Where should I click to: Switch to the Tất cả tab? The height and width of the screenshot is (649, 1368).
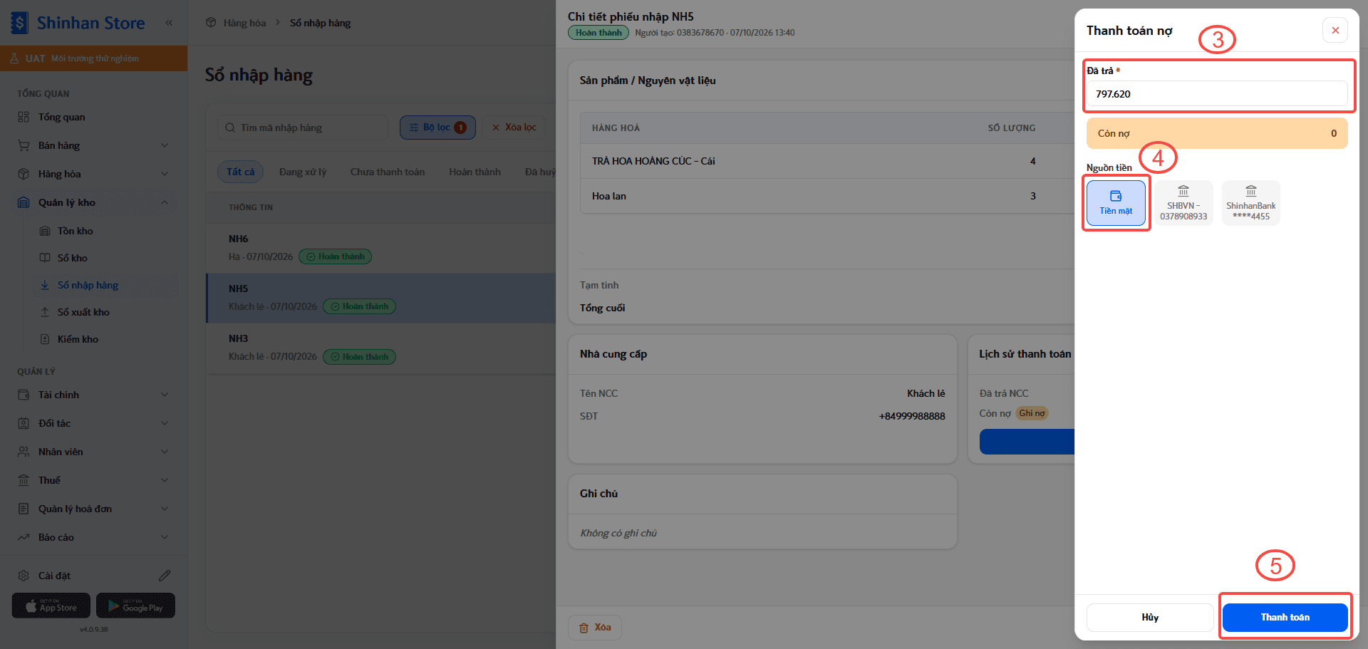[x=240, y=172]
